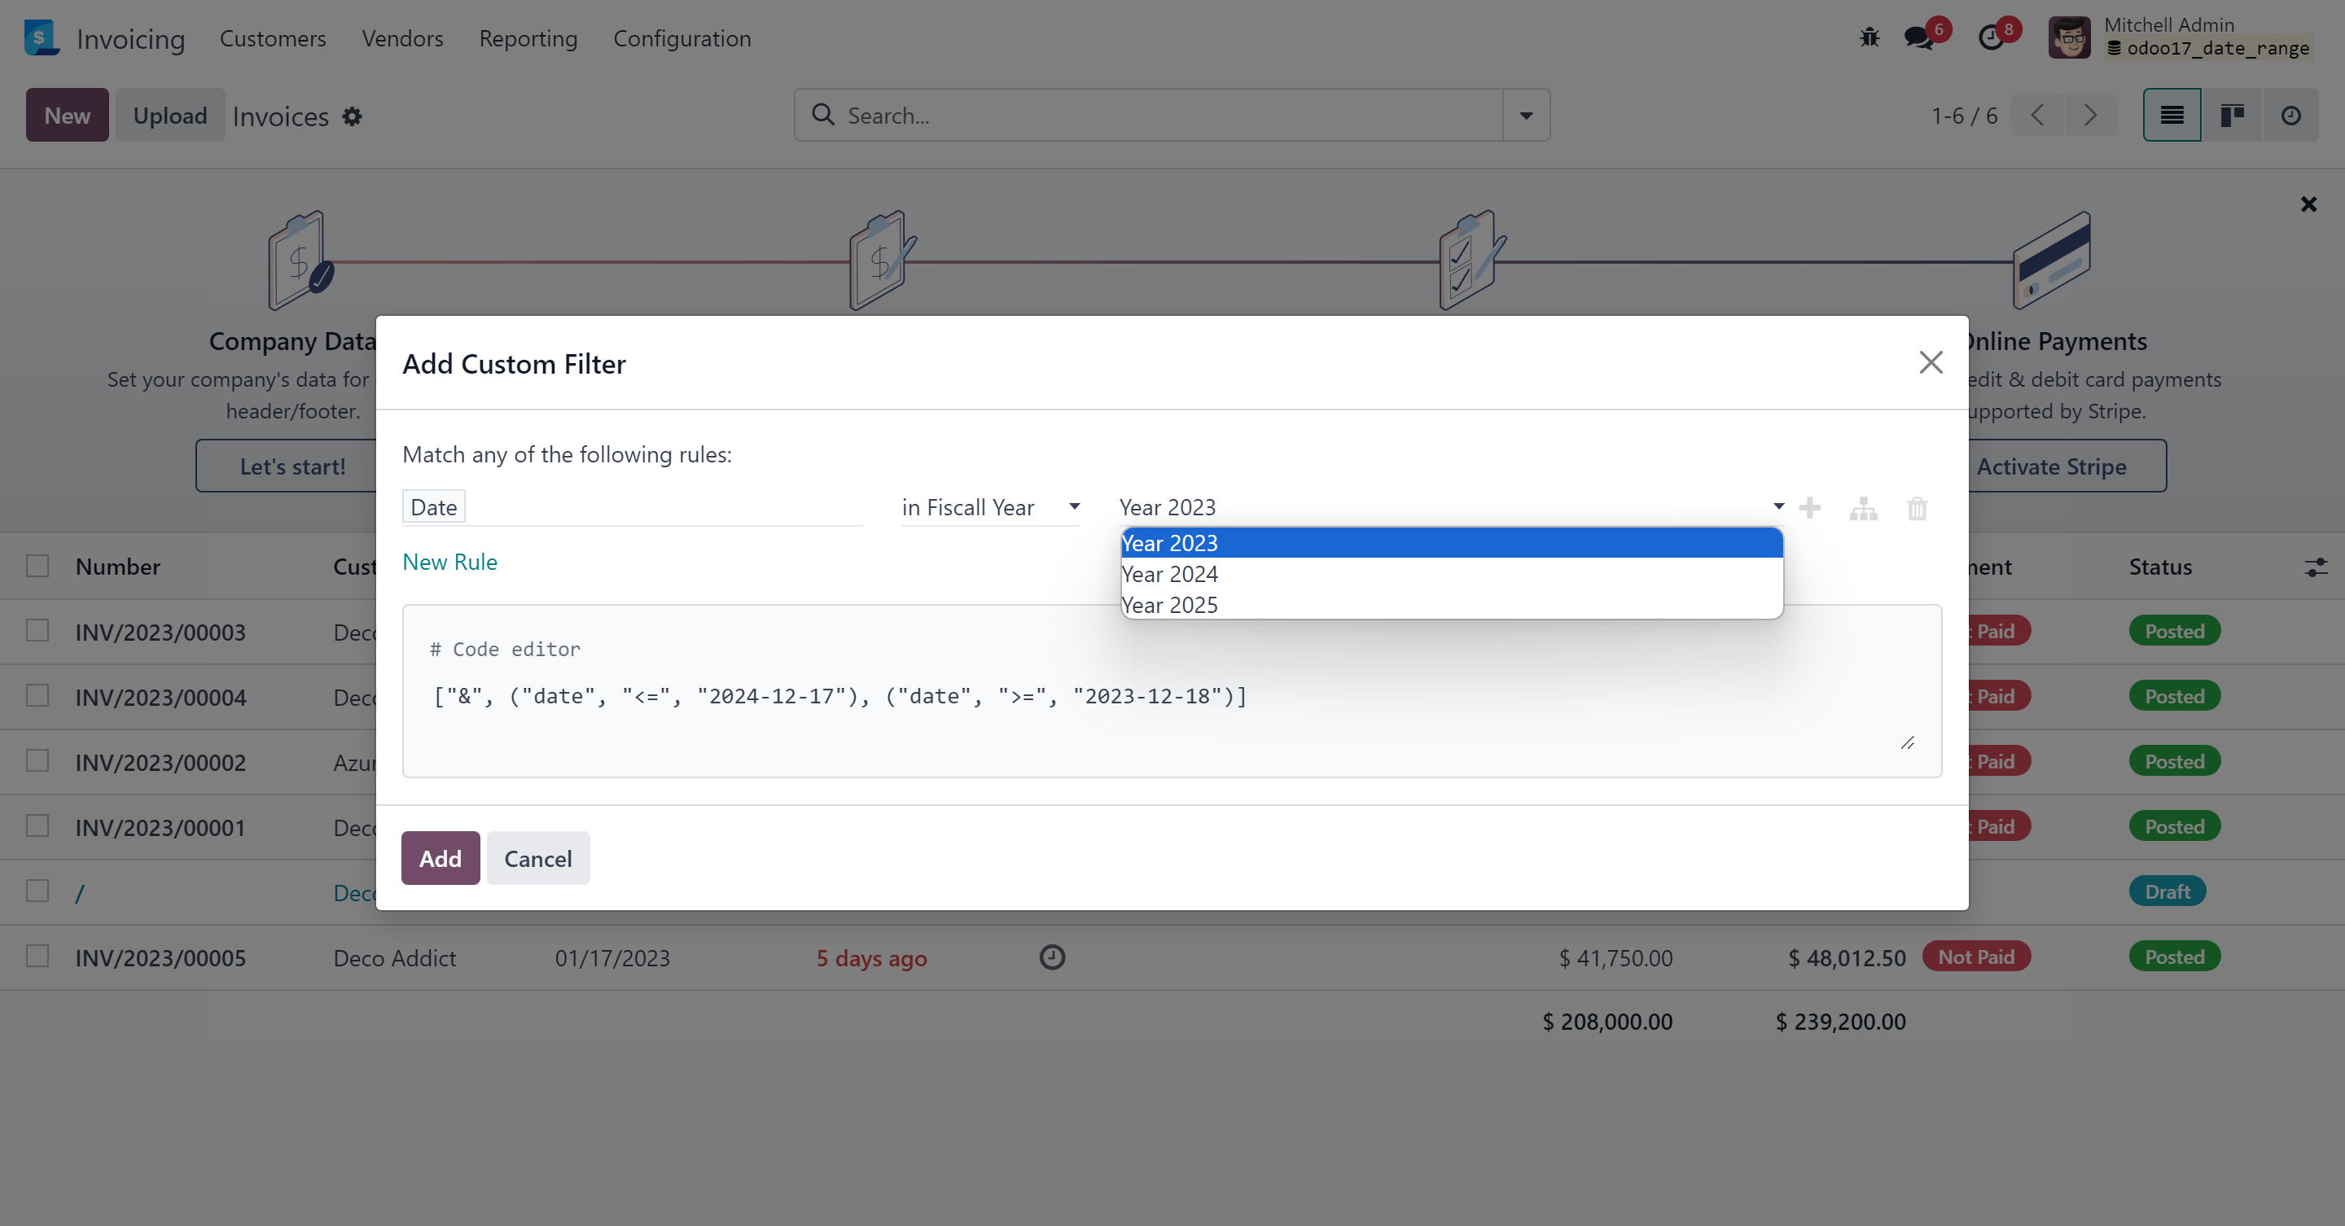The image size is (2345, 1226).
Task: Switch to kanban view icon
Action: pyautogui.click(x=2232, y=116)
